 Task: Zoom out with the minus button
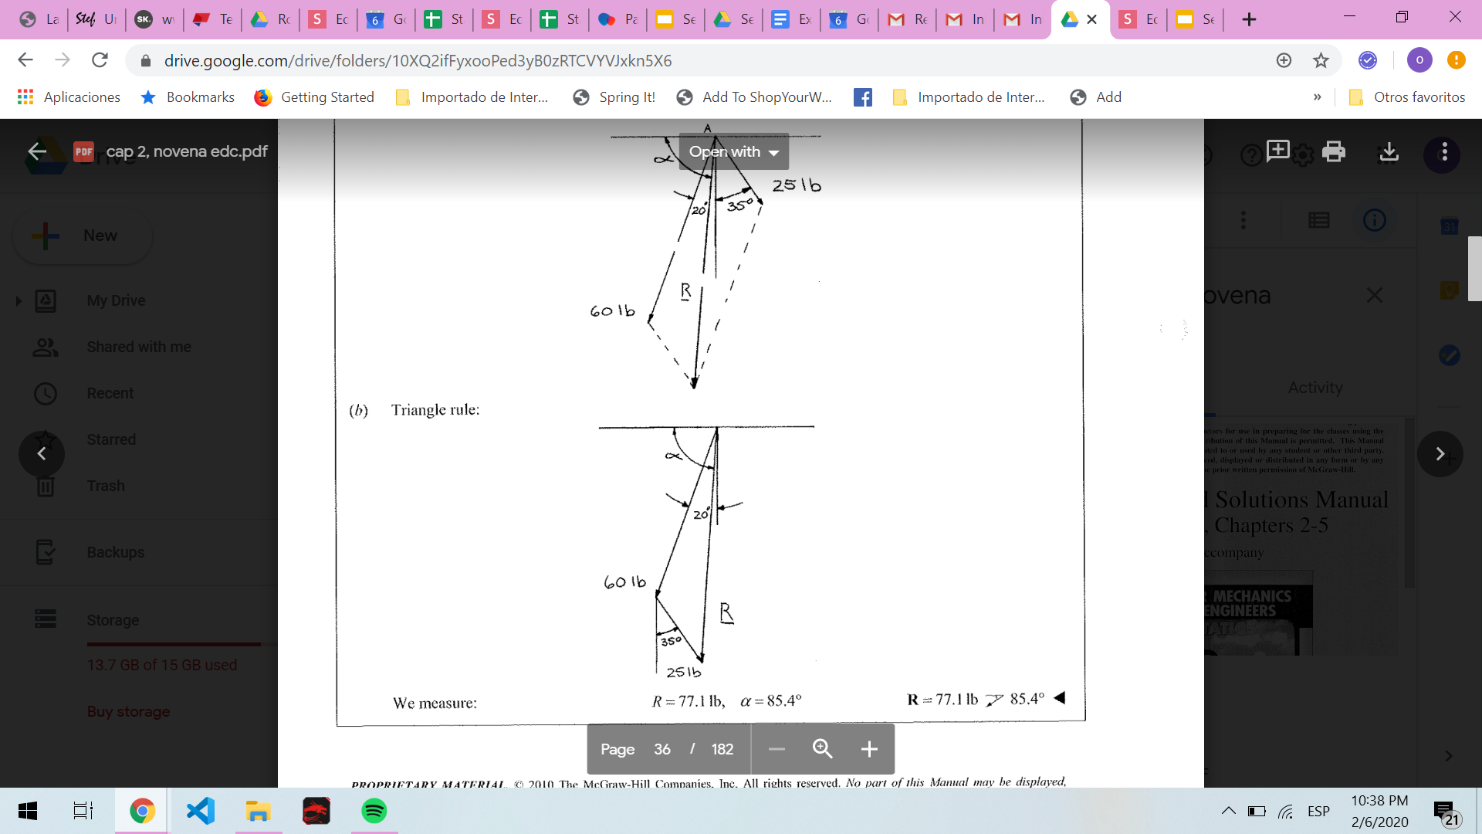click(x=777, y=749)
